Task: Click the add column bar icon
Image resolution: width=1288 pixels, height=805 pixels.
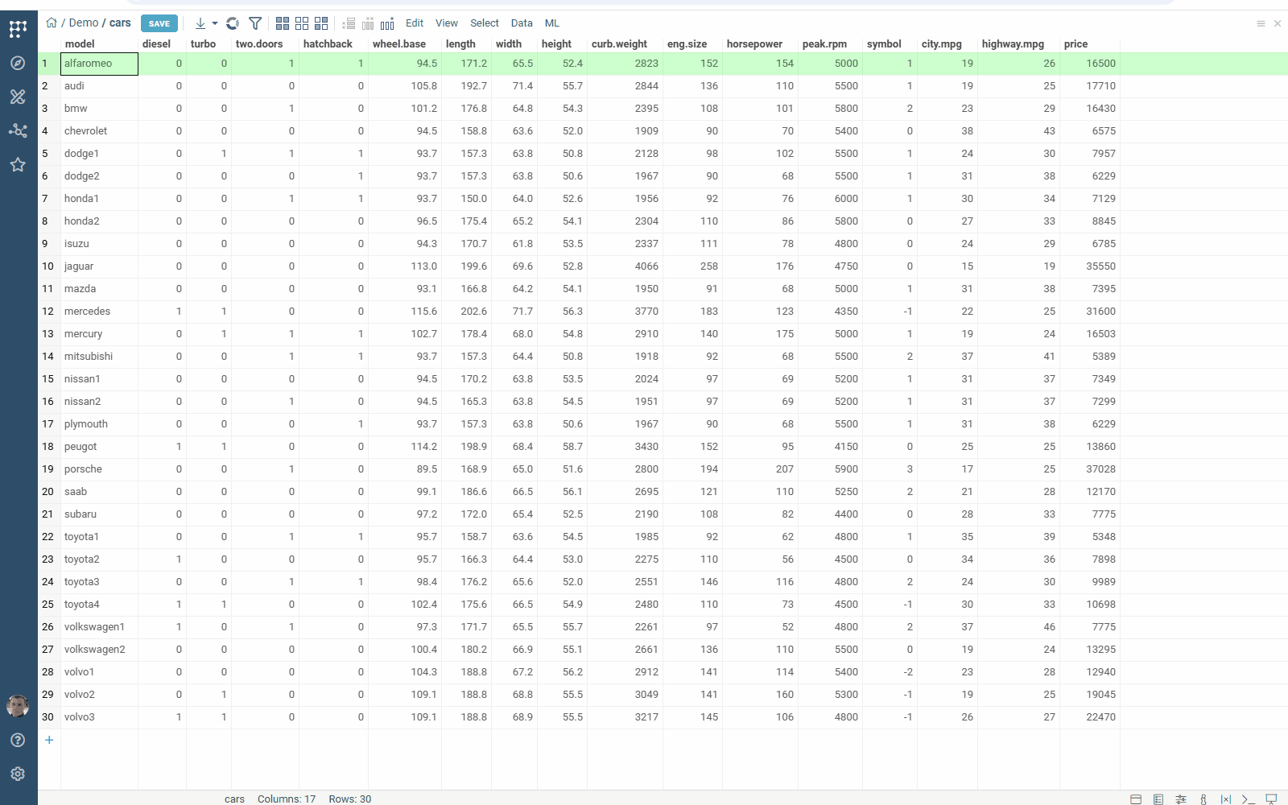Action: (387, 23)
